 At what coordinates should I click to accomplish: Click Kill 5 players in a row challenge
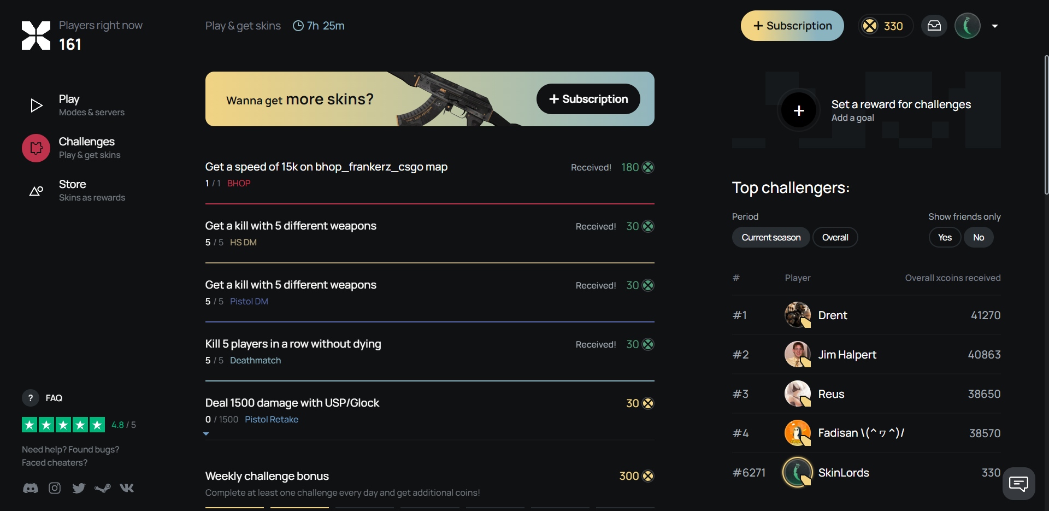293,344
